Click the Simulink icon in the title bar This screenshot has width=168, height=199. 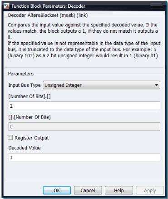pyautogui.click(x=6, y=6)
